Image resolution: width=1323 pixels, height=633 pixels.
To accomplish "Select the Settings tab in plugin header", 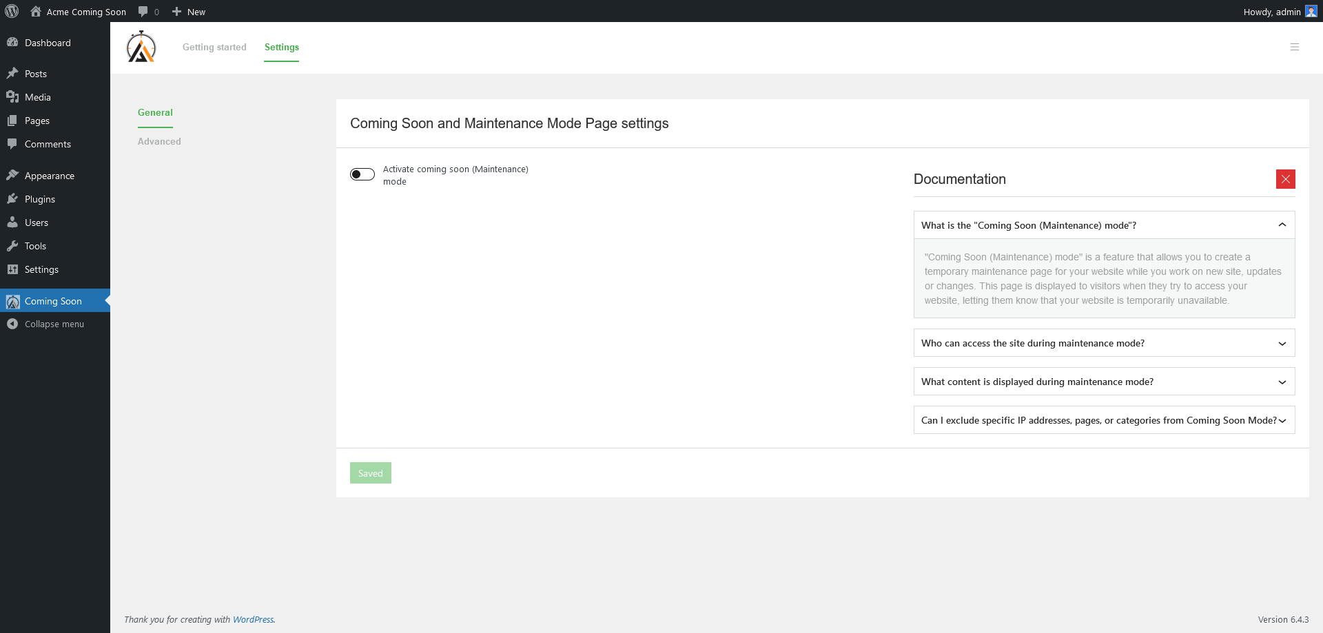I will [x=282, y=47].
